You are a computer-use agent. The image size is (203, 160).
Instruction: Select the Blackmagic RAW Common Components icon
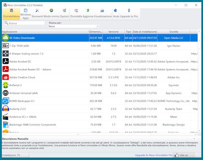[x=5, y=124]
